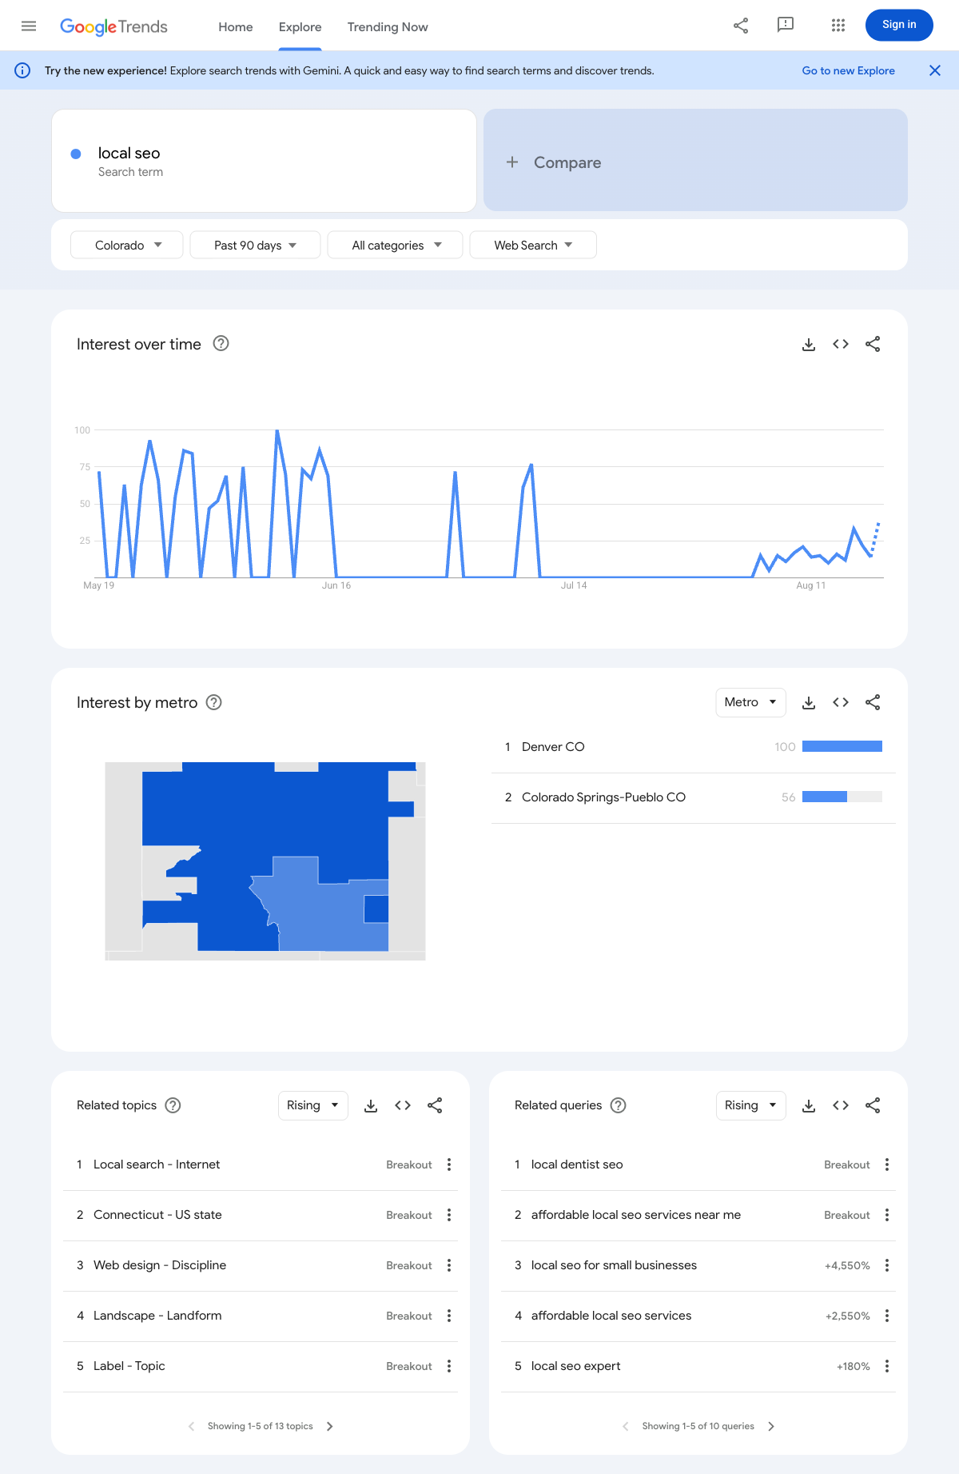Screen dimensions: 959x1474
Task: Open affordable local seo services near me
Action: (636, 1215)
